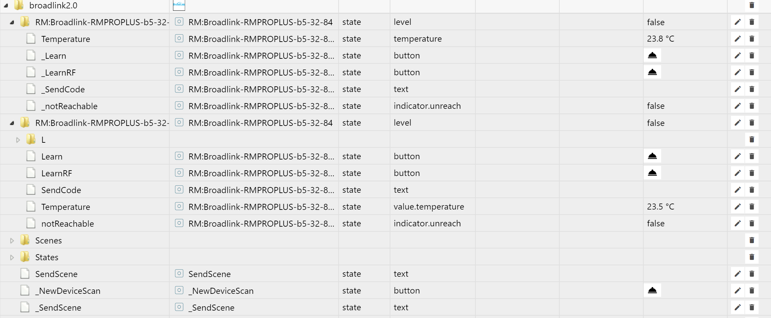
Task: Edit the SendScene state object
Action: click(737, 274)
